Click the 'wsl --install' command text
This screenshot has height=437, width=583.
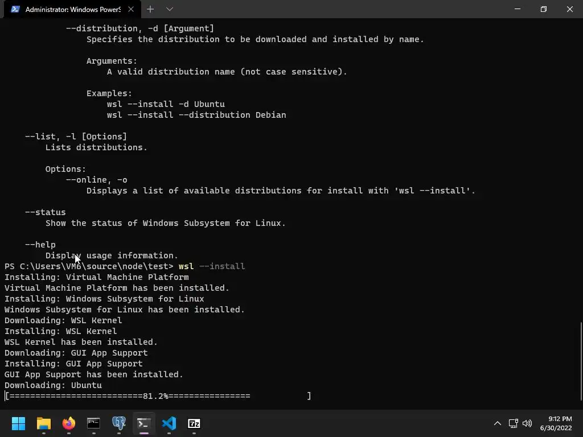[212, 266]
